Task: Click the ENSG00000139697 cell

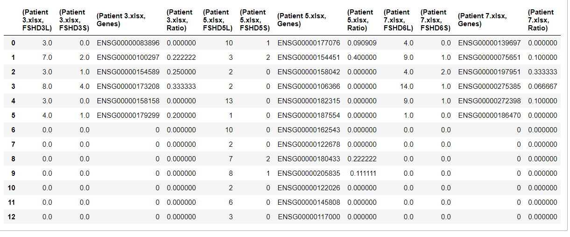Action: (489, 43)
